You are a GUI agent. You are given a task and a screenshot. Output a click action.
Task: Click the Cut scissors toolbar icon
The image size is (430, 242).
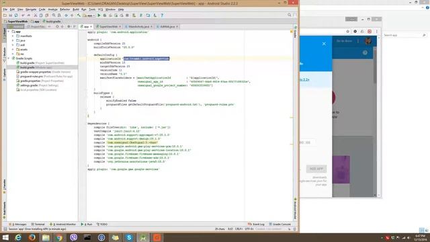pos(36,15)
